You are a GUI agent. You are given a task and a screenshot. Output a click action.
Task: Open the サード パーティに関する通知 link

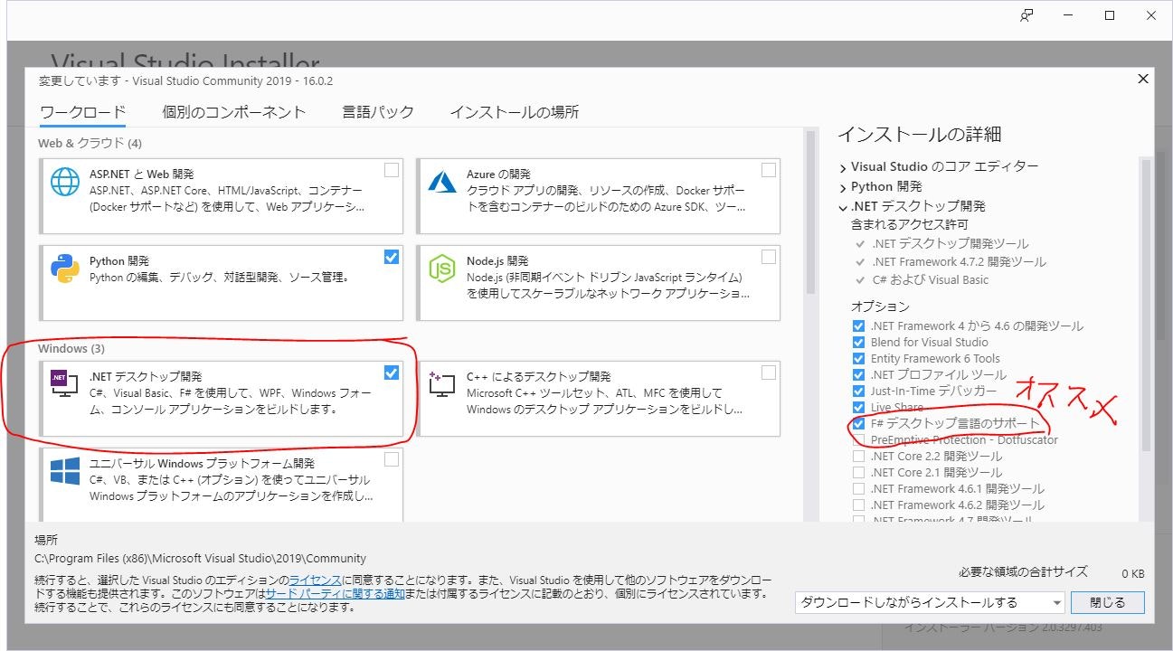coord(335,594)
